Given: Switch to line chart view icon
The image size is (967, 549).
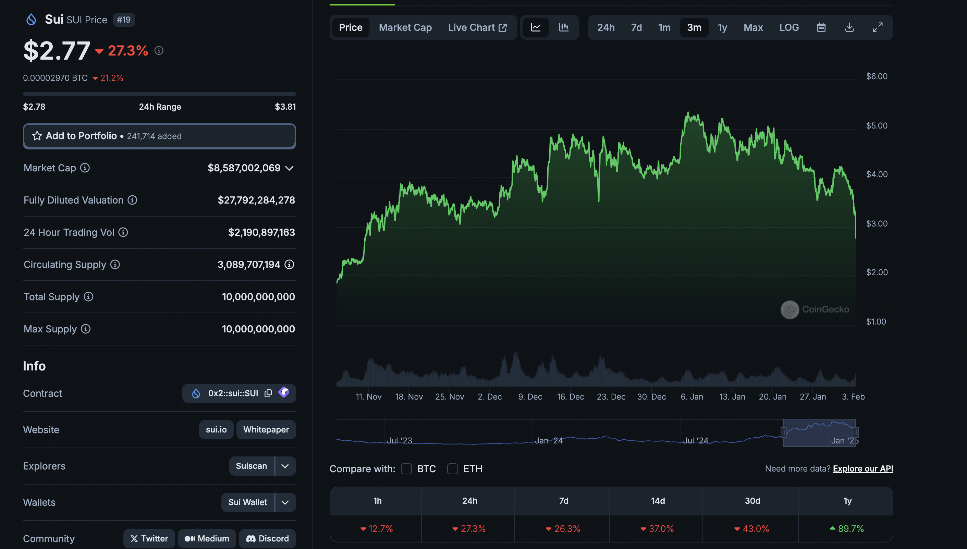Looking at the screenshot, I should tap(536, 27).
